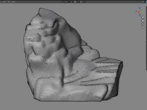Open the Global transform orientation dropdown
Viewport: 147px width, 110px height.
coord(66,2)
